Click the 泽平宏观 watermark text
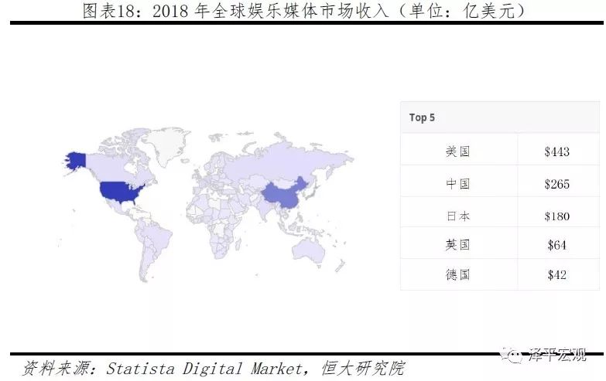Image resolution: width=606 pixels, height=381 pixels. tap(556, 355)
